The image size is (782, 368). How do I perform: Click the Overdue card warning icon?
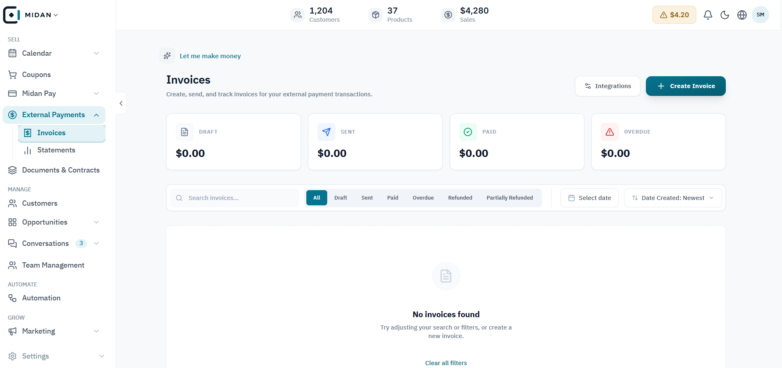pyautogui.click(x=610, y=132)
